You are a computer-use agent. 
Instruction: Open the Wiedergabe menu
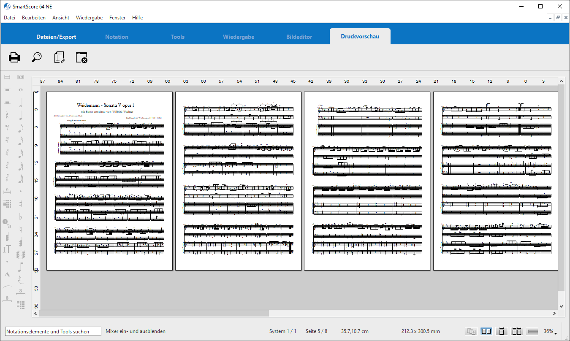[x=89, y=18]
